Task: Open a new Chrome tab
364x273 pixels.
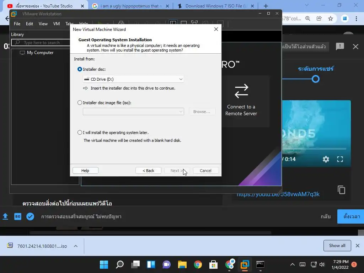Action: tap(266, 6)
